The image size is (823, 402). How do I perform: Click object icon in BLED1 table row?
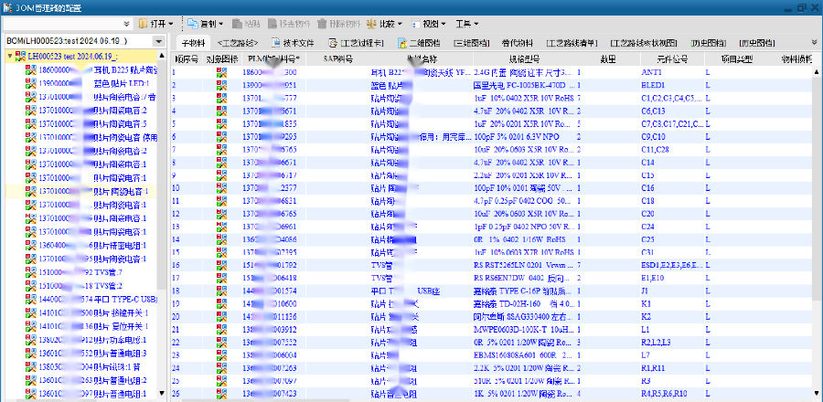pos(221,85)
